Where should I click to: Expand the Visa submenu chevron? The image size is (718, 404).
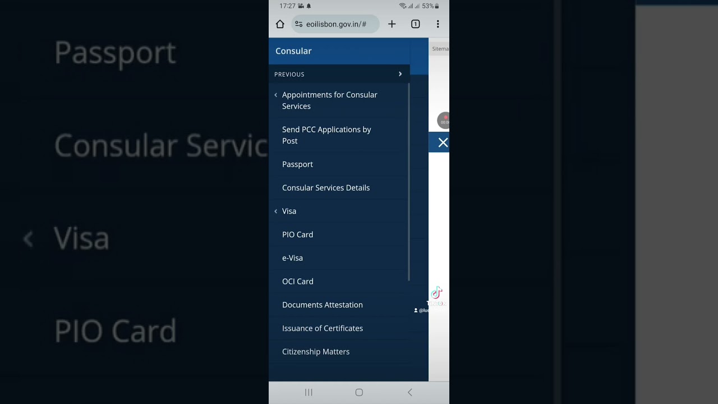(x=275, y=211)
